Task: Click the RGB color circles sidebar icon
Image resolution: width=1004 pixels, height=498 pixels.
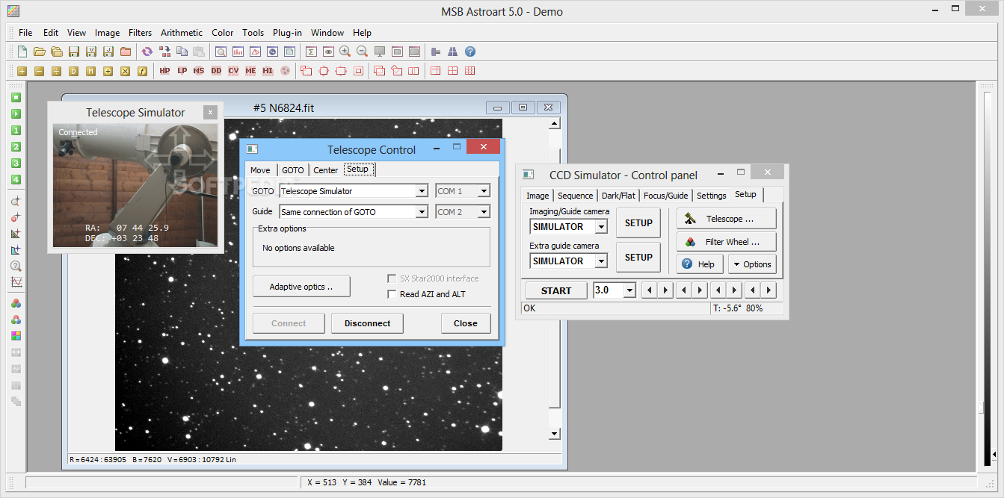Action: tap(16, 303)
